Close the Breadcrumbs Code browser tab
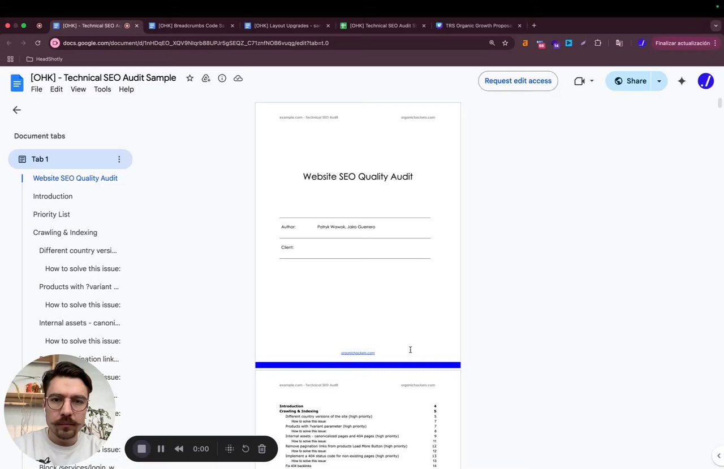The width and height of the screenshot is (724, 469). [x=232, y=25]
